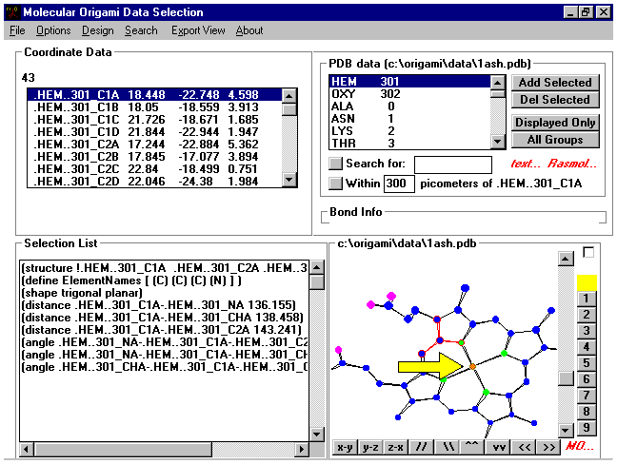This screenshot has width=617, height=464.
Task: Click the Search for text field
Action: click(452, 164)
